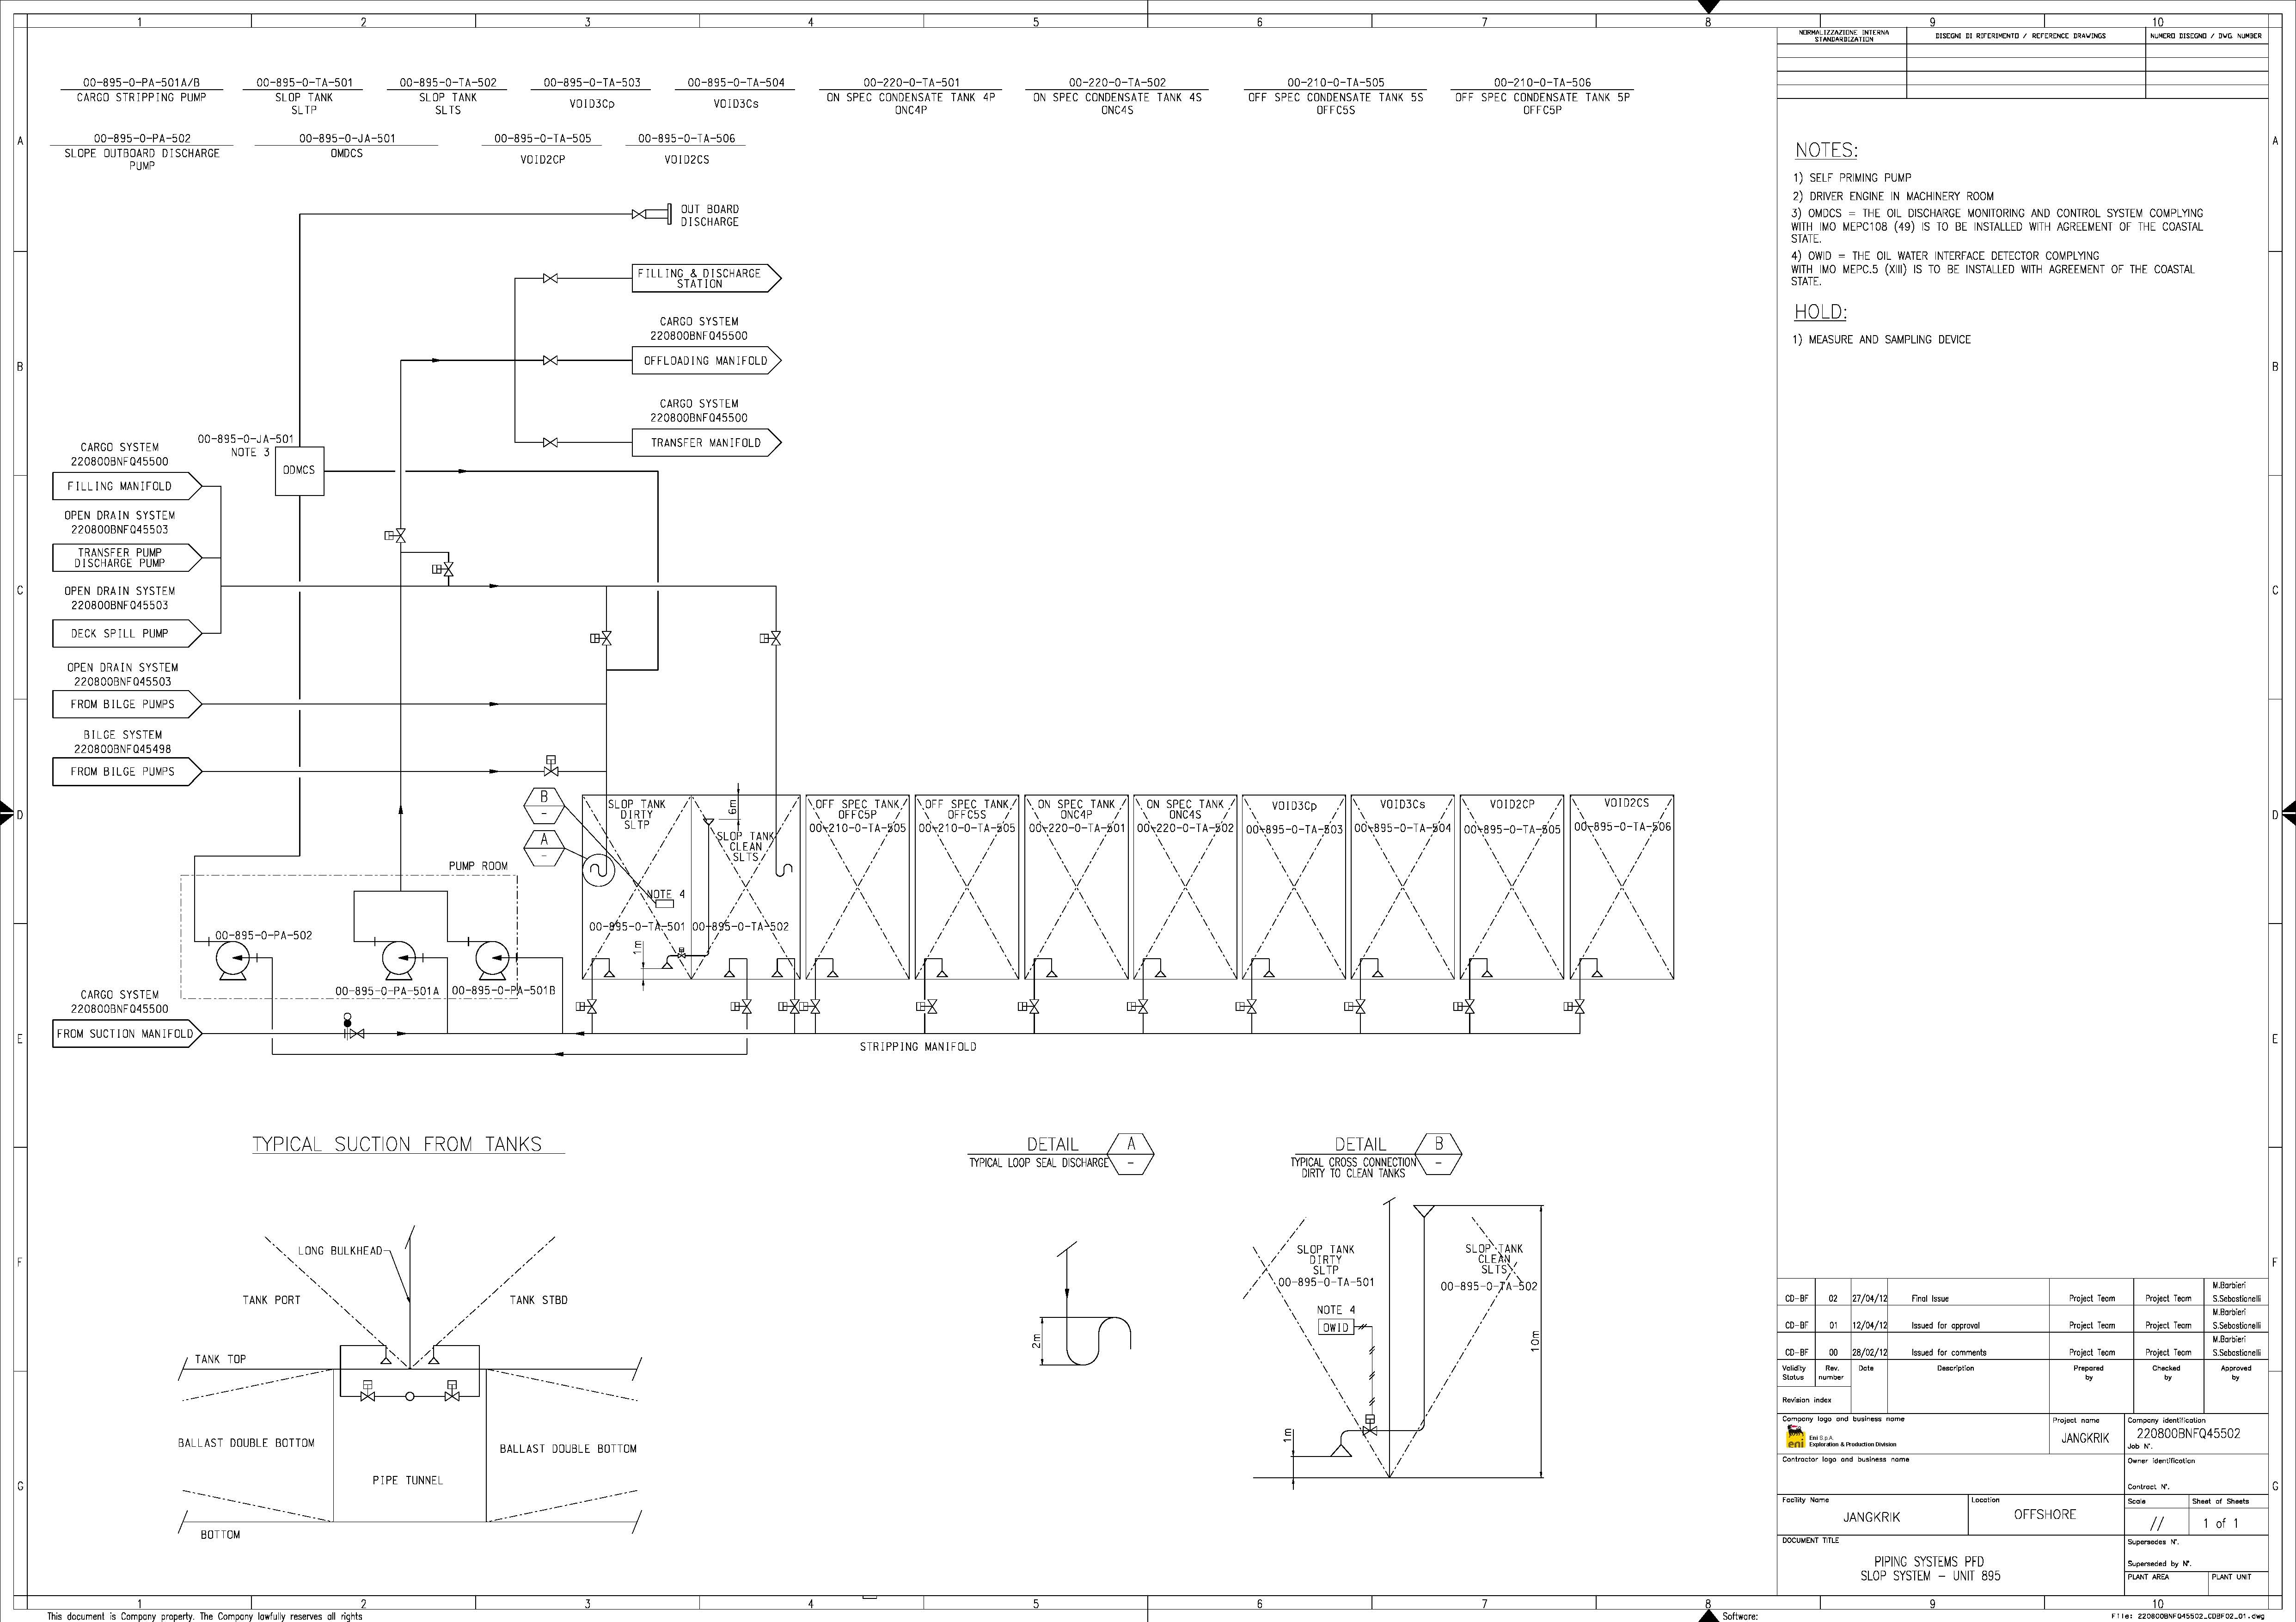This screenshot has width=2296, height=1622.
Task: Click 'TYPICAL LOOP SEAL DISCHARGE' caption
Action: point(1038,1163)
